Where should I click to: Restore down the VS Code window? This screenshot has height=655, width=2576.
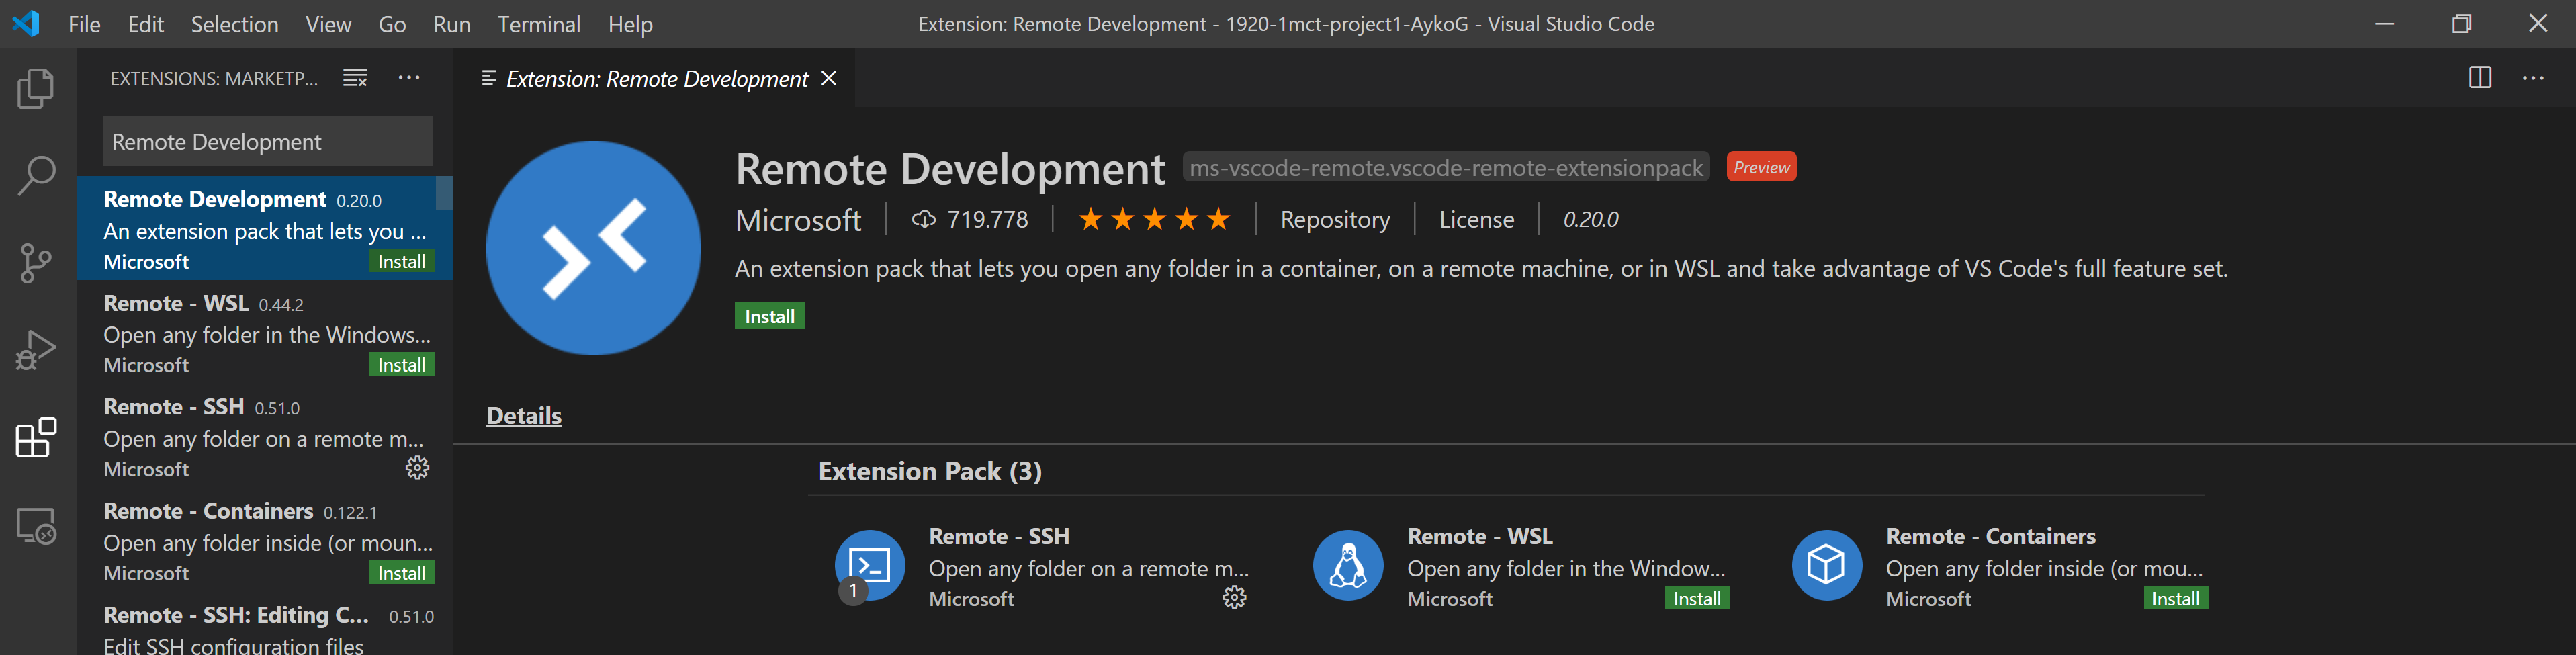(x=2461, y=24)
